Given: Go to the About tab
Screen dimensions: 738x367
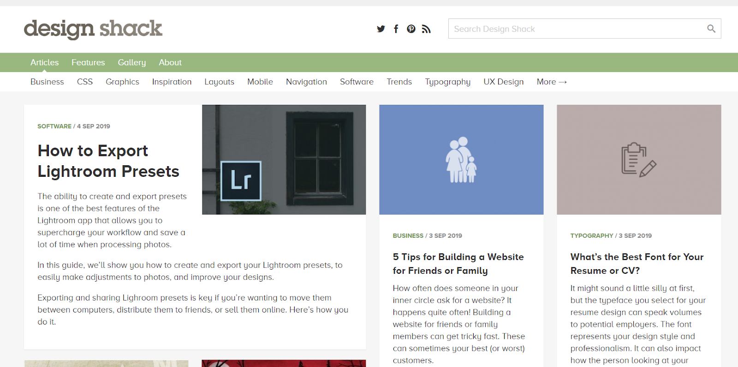Looking at the screenshot, I should [170, 62].
